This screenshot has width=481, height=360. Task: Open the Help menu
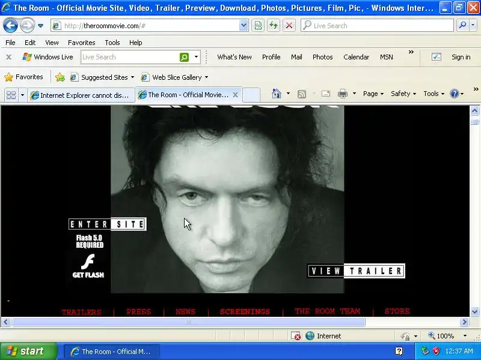pyautogui.click(x=136, y=43)
